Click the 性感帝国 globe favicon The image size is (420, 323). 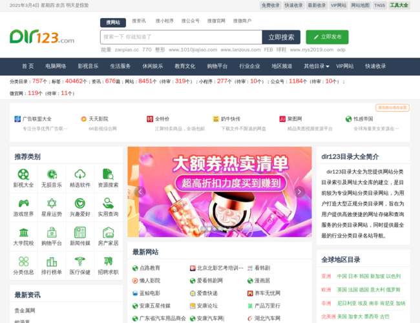coord(348,119)
